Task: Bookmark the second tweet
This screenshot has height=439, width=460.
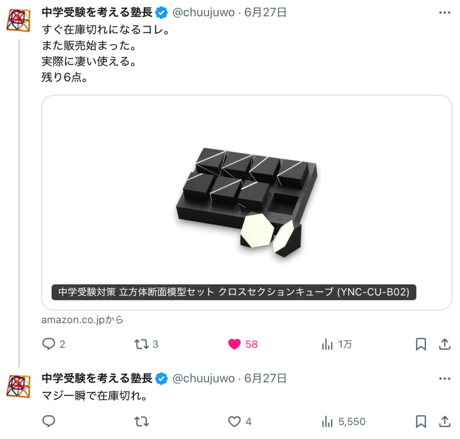Action: [421, 421]
